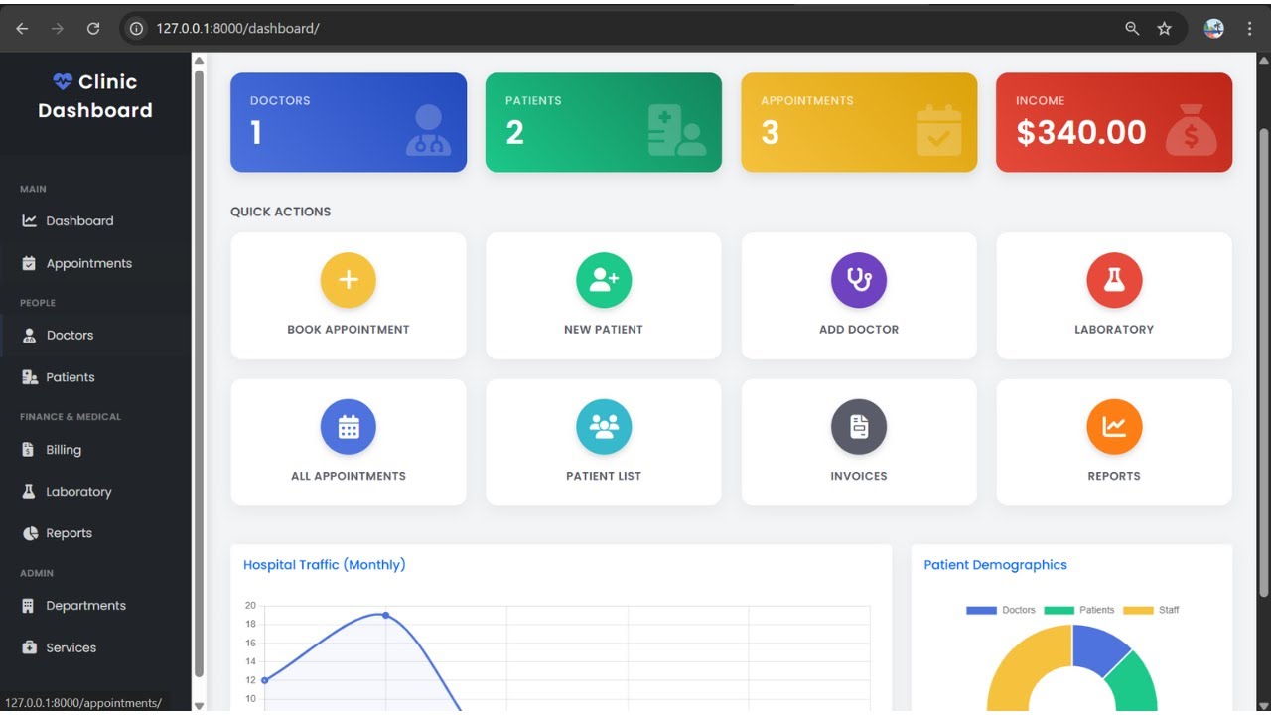Click the heartbeat logo beside Clinic Dashboard
The image size is (1271, 715).
click(63, 81)
